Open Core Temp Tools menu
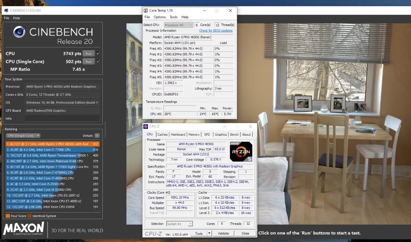Screen dimensions: 411x242 [174, 17]
